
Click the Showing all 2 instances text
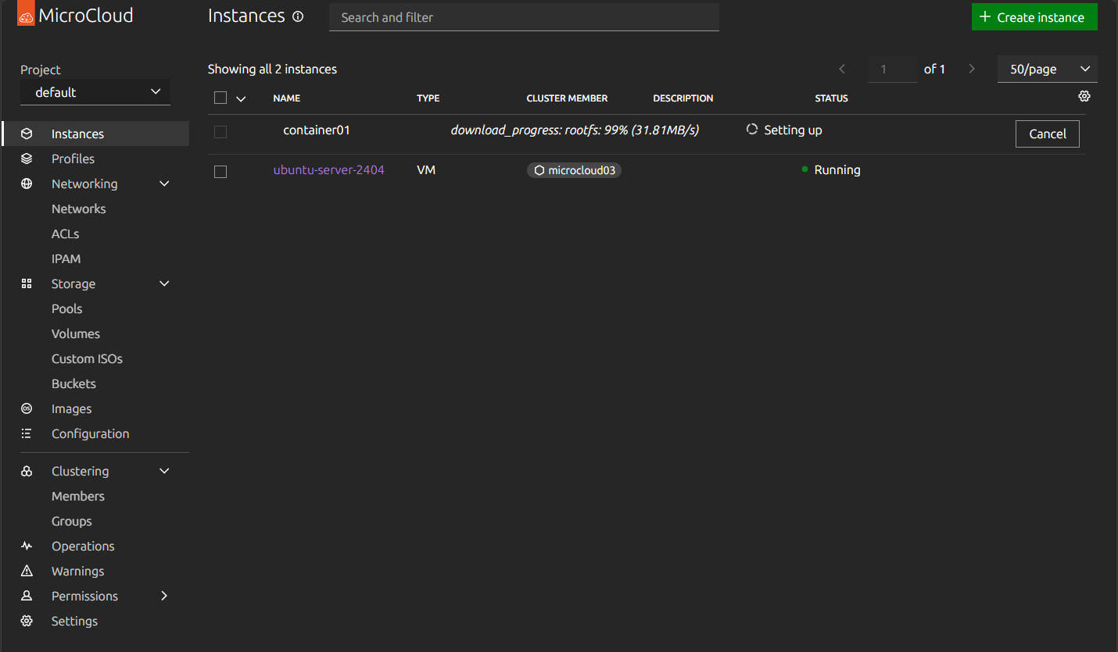[x=272, y=69]
